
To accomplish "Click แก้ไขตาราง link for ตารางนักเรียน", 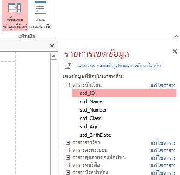I will pyautogui.click(x=163, y=85).
